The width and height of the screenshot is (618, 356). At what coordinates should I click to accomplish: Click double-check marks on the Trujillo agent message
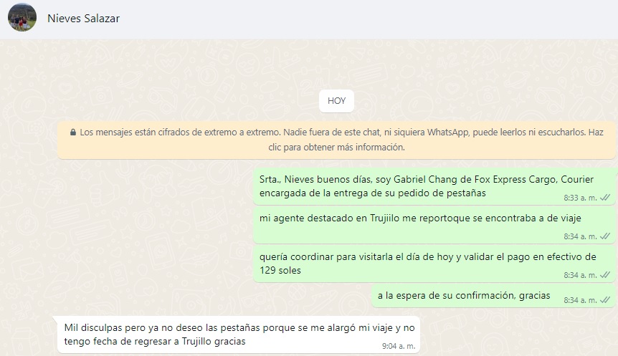[x=605, y=236]
